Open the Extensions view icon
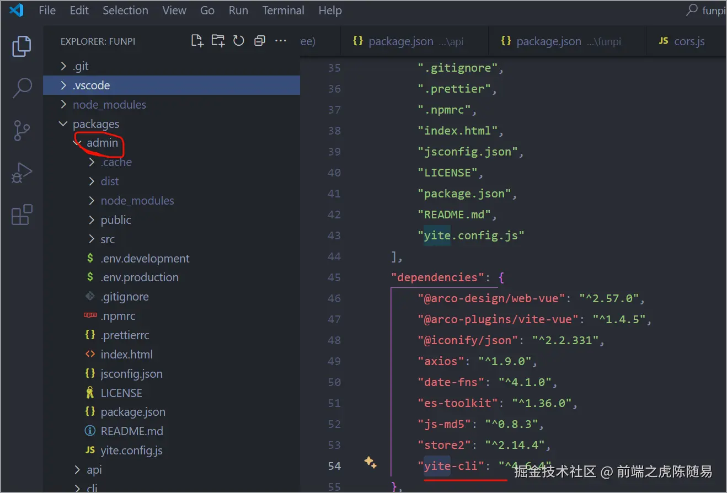This screenshot has width=727, height=493. pos(22,215)
